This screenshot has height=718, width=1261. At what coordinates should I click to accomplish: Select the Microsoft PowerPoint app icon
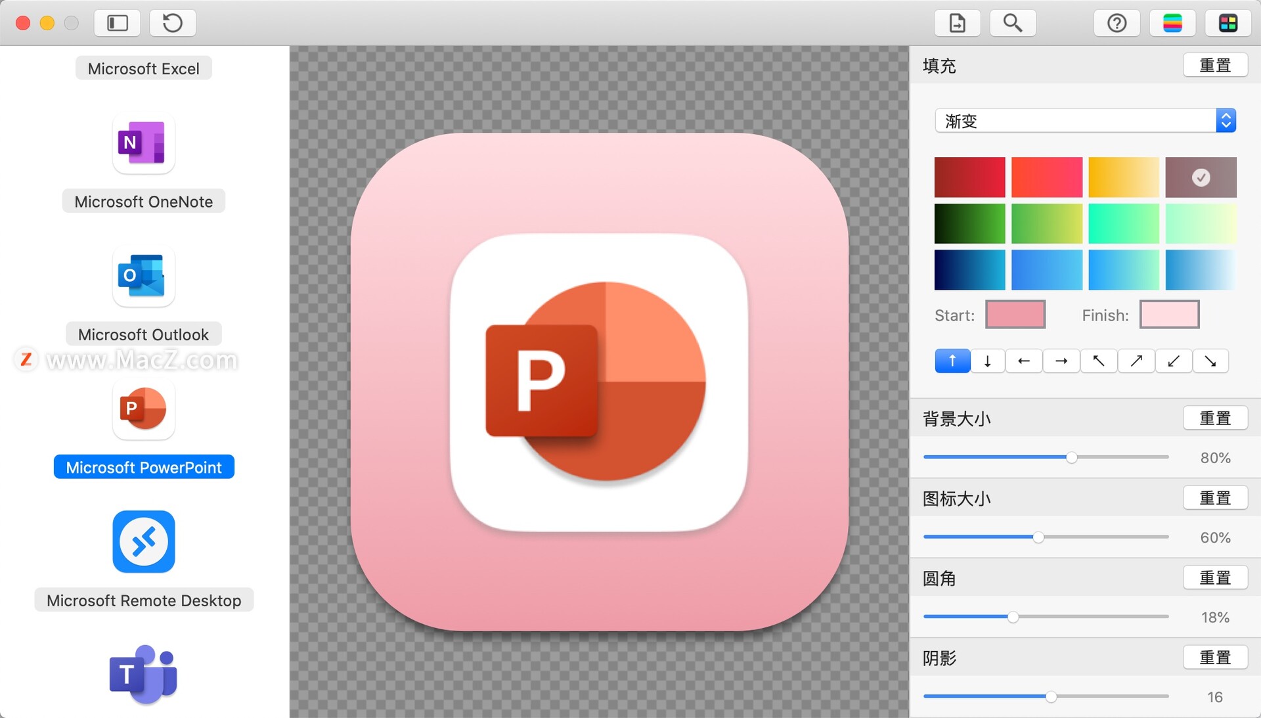click(143, 409)
